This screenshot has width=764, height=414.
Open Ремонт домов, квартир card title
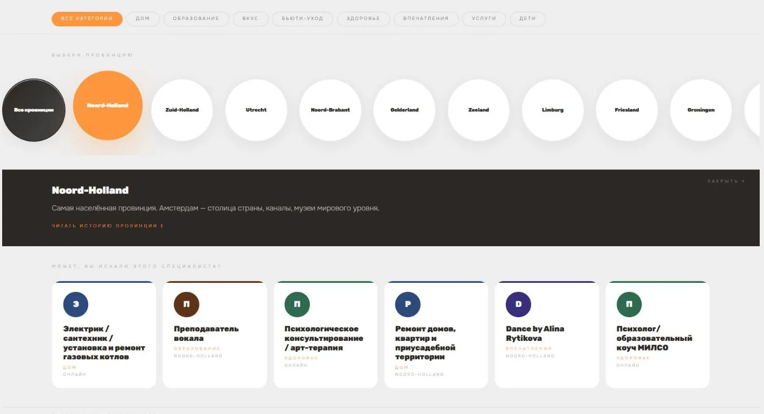tap(426, 343)
